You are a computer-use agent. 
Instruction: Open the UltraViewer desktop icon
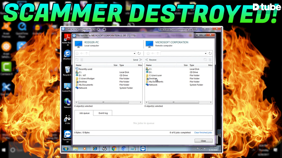coord(67,55)
